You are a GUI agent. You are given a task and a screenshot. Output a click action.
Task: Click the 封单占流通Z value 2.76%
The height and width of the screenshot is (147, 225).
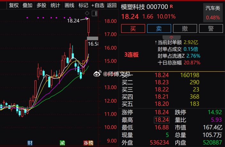coord(193,56)
